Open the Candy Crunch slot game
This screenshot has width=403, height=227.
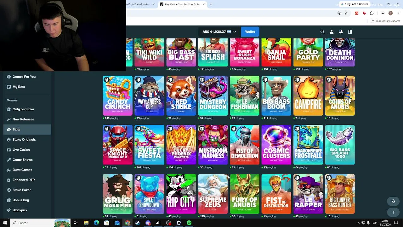pos(117,96)
